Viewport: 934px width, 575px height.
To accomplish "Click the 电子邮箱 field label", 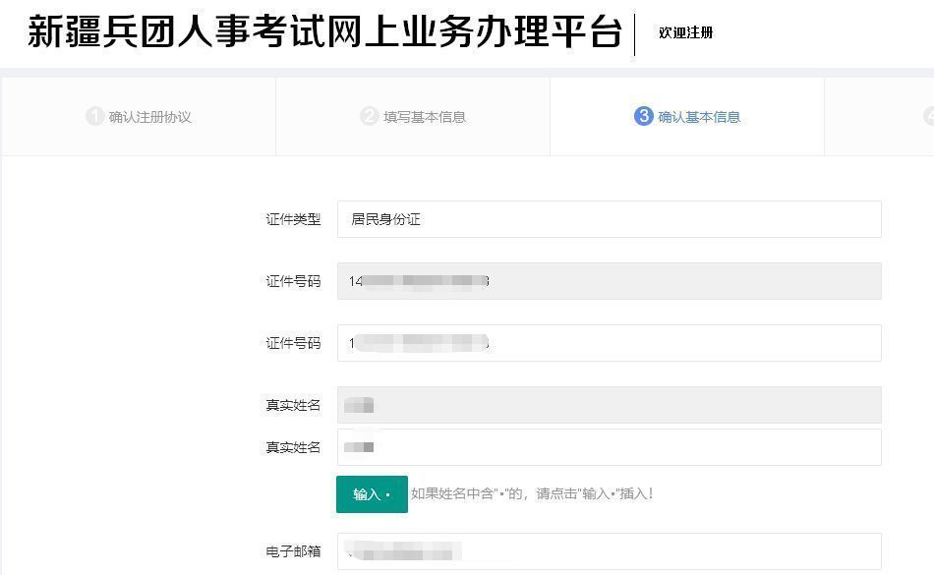I will [x=293, y=551].
